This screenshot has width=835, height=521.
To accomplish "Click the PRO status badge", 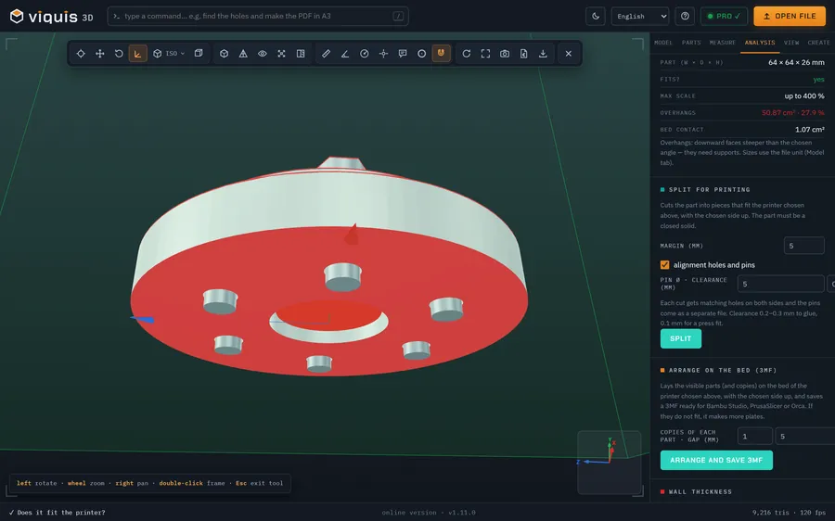I will point(724,16).
